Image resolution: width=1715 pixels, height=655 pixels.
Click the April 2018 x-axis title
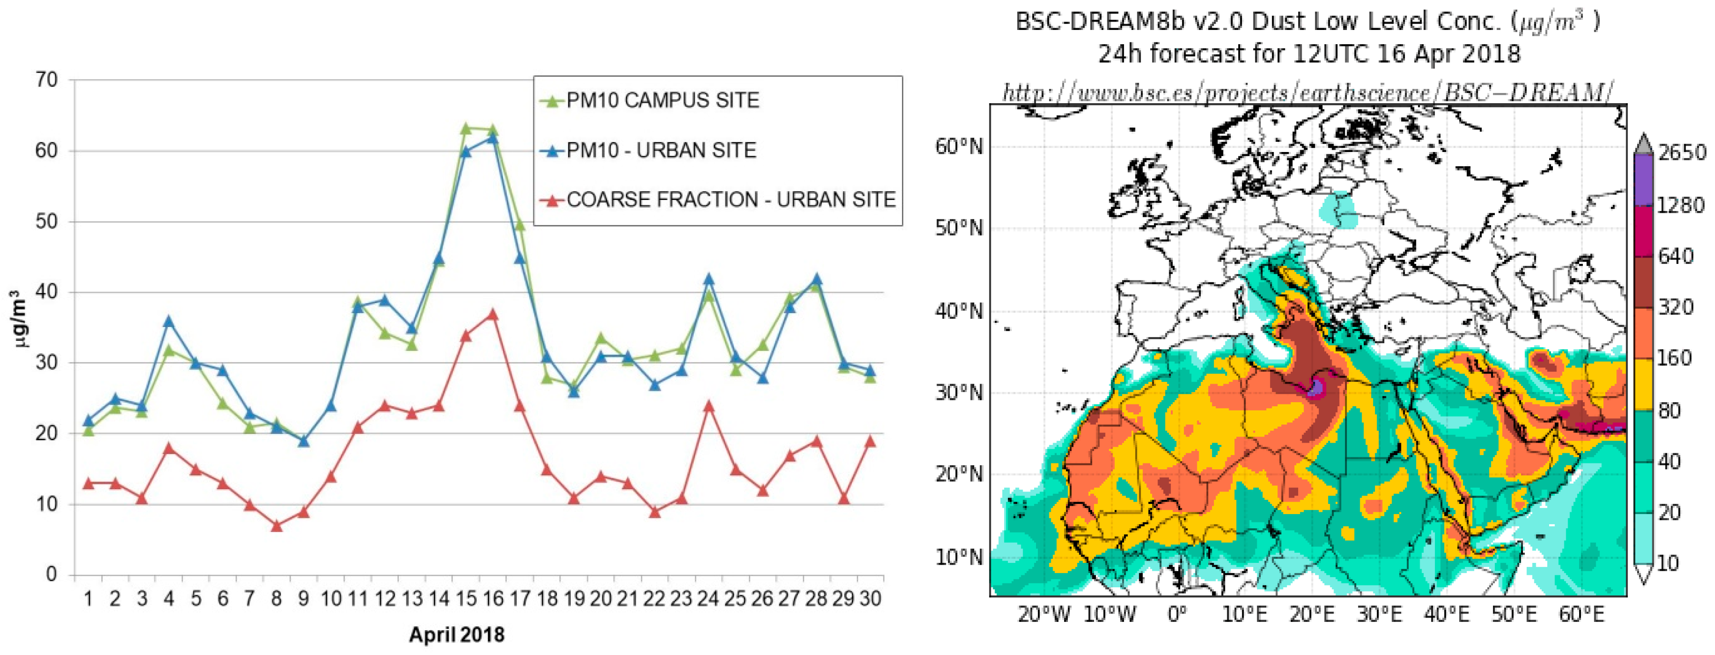click(457, 634)
